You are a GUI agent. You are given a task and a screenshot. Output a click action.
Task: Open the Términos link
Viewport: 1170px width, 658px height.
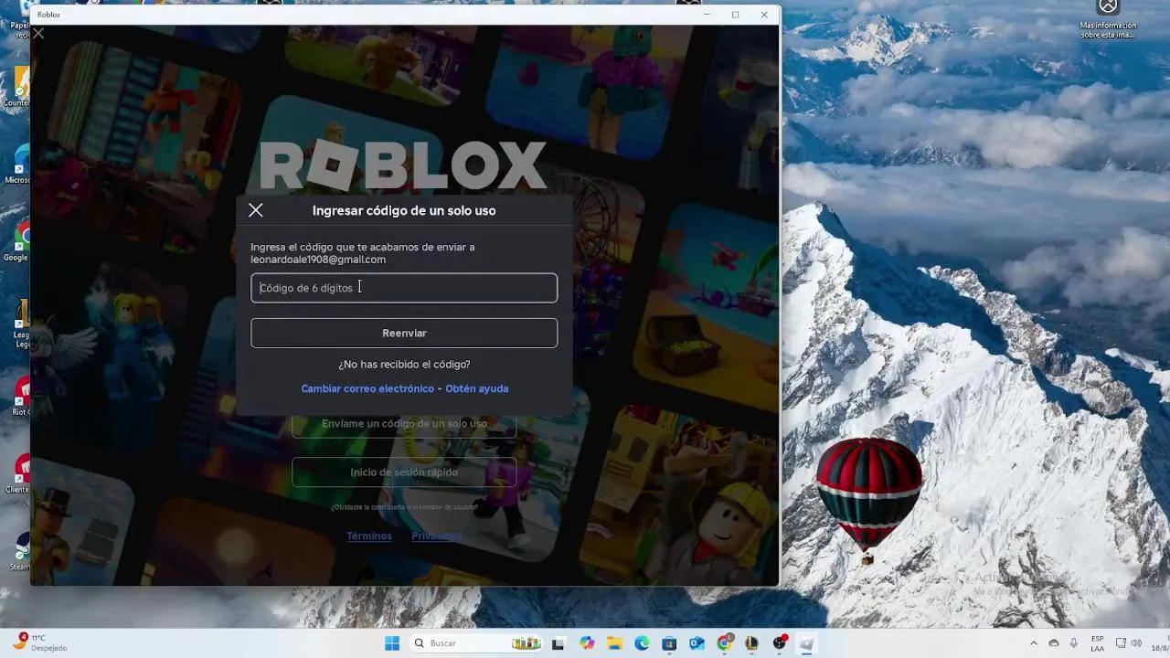click(x=369, y=536)
